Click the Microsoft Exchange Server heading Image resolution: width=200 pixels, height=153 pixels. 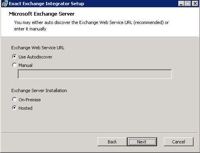coord(42,14)
